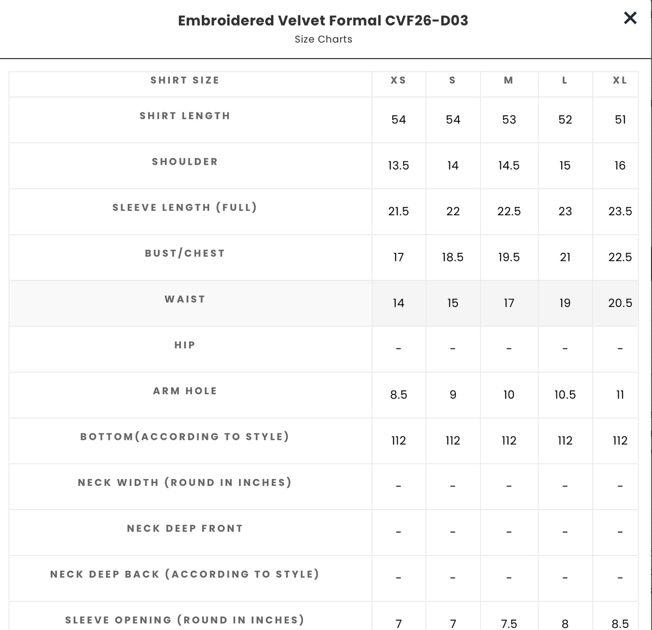This screenshot has width=652, height=630.
Task: Select the XL column header
Action: tap(620, 80)
